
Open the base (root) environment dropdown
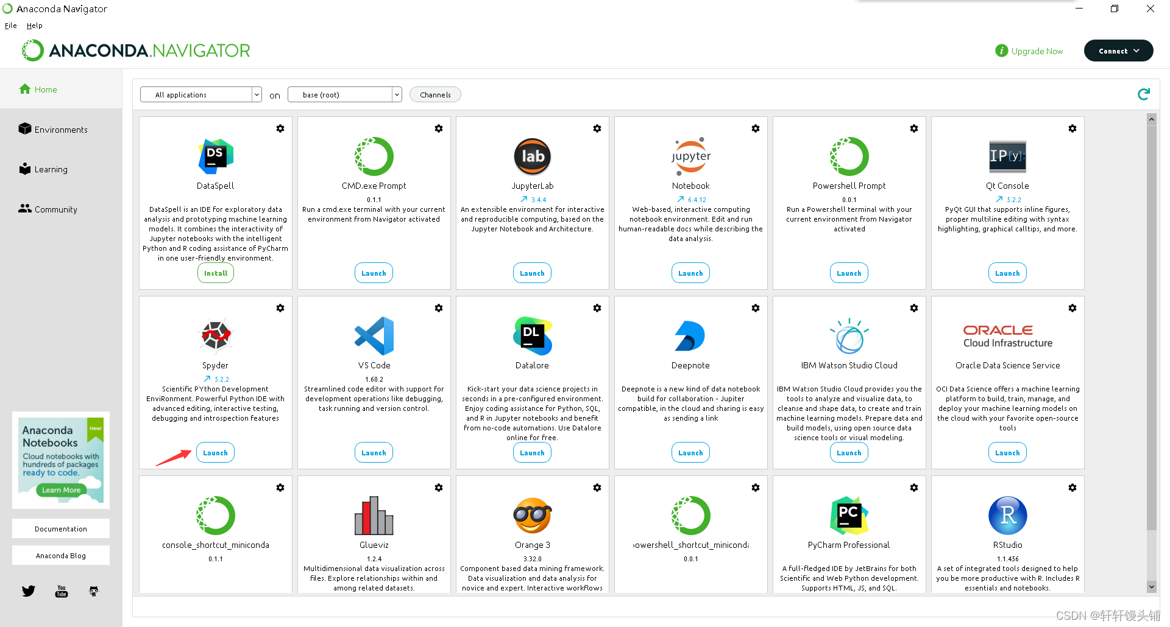[345, 94]
